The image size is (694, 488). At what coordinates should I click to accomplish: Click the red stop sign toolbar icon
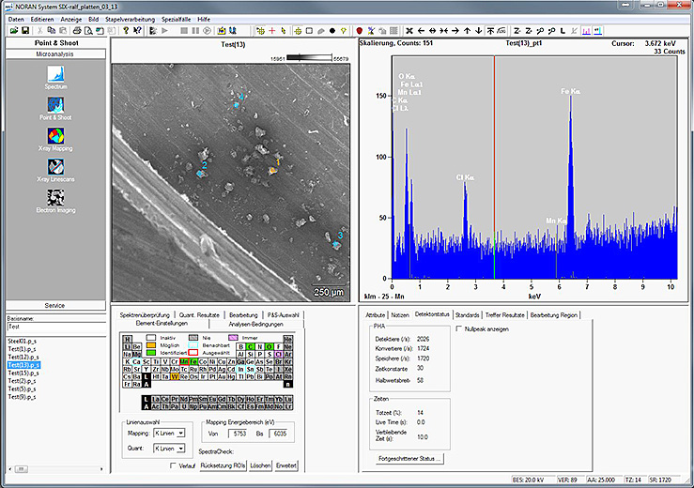coord(360,31)
